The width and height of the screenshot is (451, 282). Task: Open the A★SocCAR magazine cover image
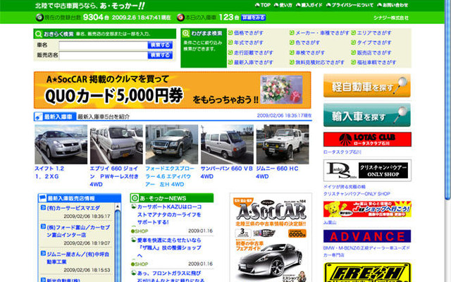[x=271, y=238]
